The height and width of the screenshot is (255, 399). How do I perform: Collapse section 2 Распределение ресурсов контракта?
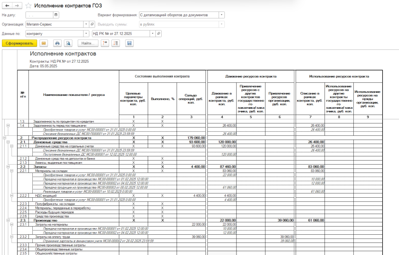(4, 138)
